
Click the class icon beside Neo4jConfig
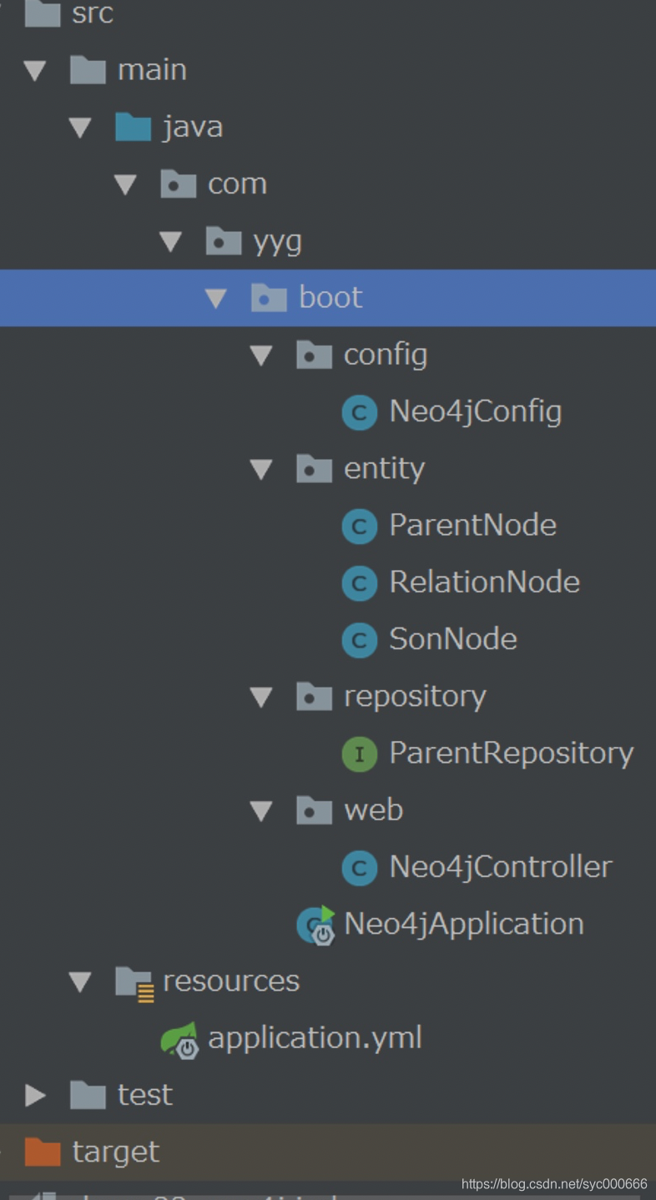359,411
